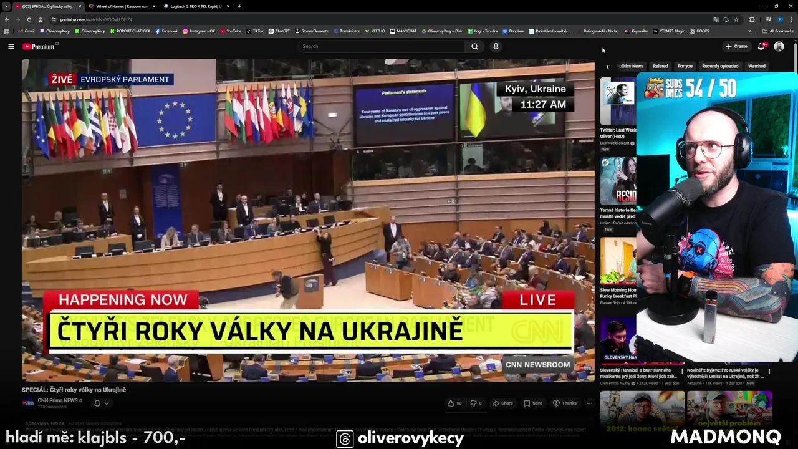Open YouTube notifications bell

pyautogui.click(x=761, y=46)
